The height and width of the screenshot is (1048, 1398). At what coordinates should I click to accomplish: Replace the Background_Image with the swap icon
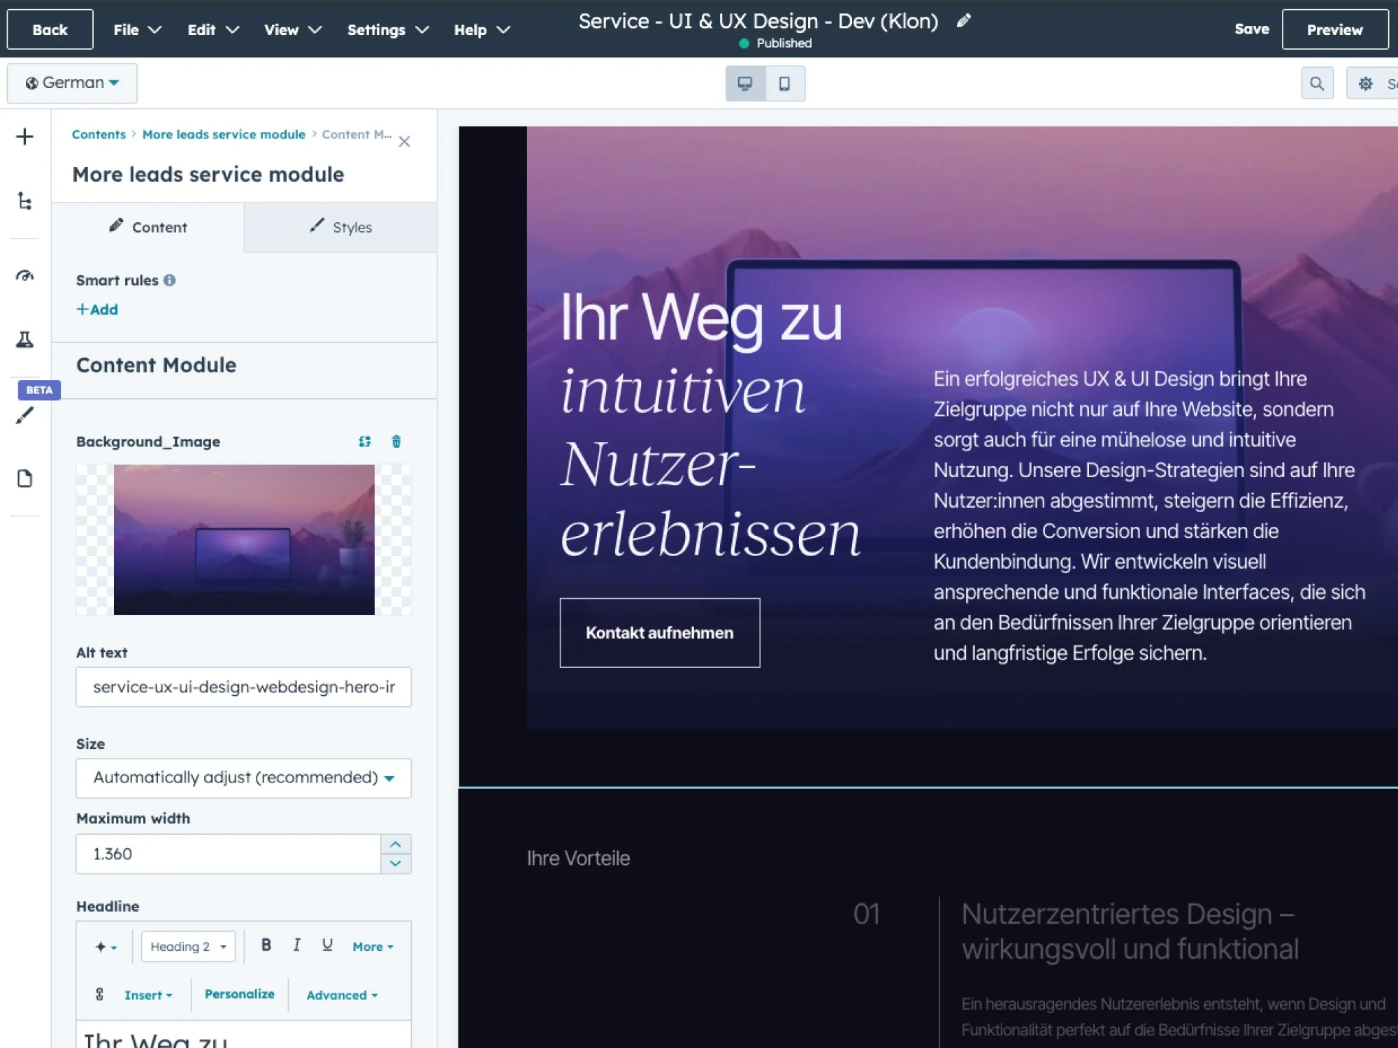[365, 442]
